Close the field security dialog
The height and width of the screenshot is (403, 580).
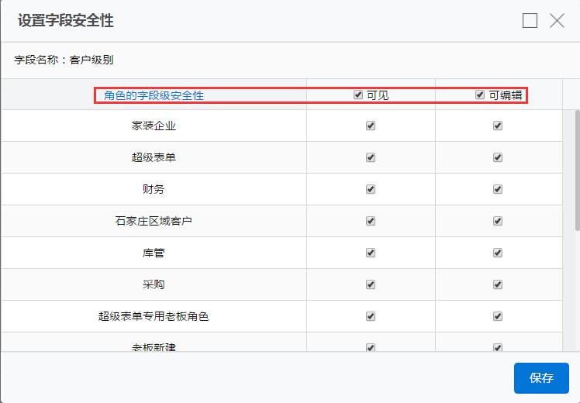point(557,21)
